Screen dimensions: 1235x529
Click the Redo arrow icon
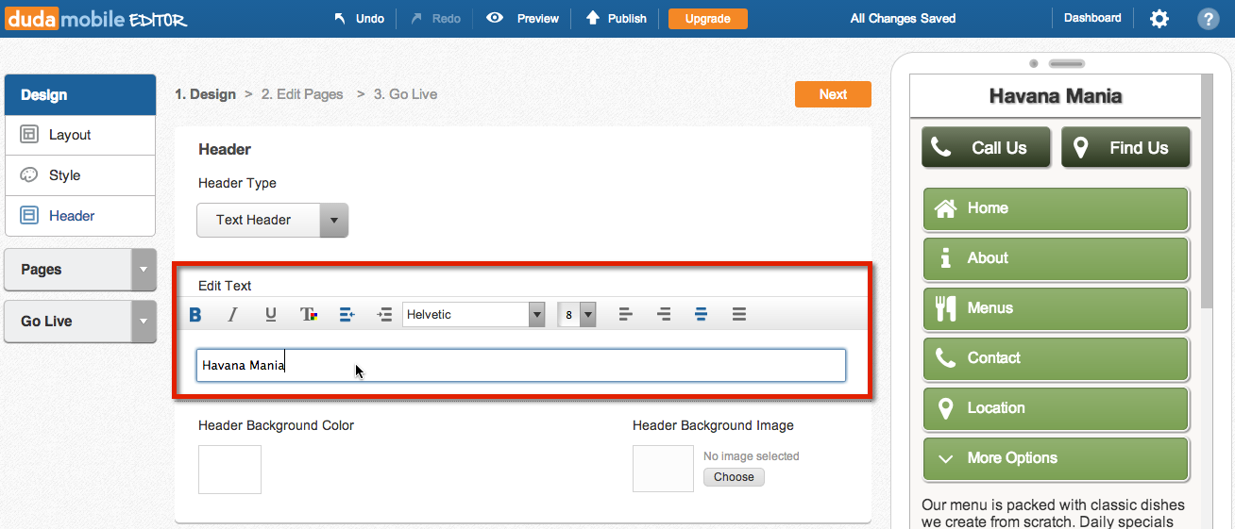tap(415, 18)
